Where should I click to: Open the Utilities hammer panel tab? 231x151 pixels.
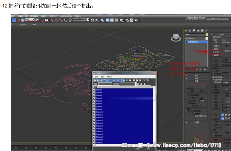click(206, 31)
